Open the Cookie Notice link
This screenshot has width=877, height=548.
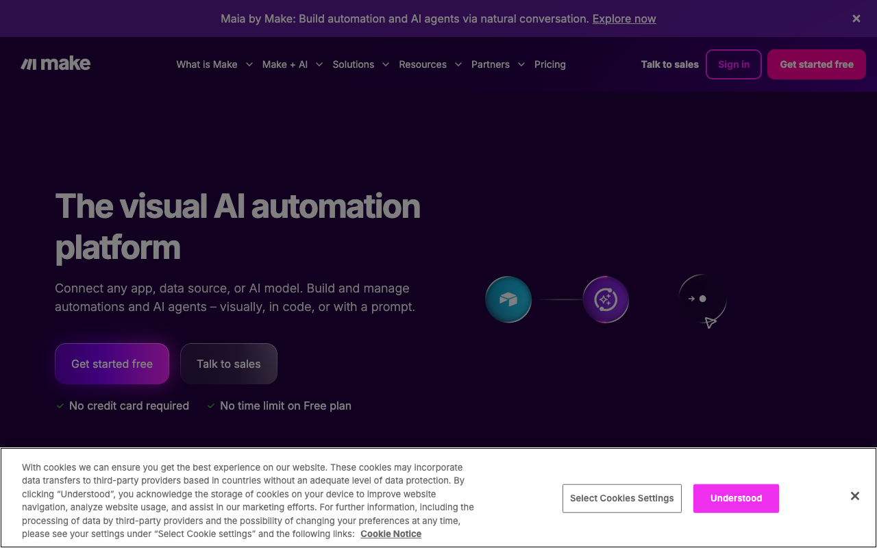(x=391, y=534)
